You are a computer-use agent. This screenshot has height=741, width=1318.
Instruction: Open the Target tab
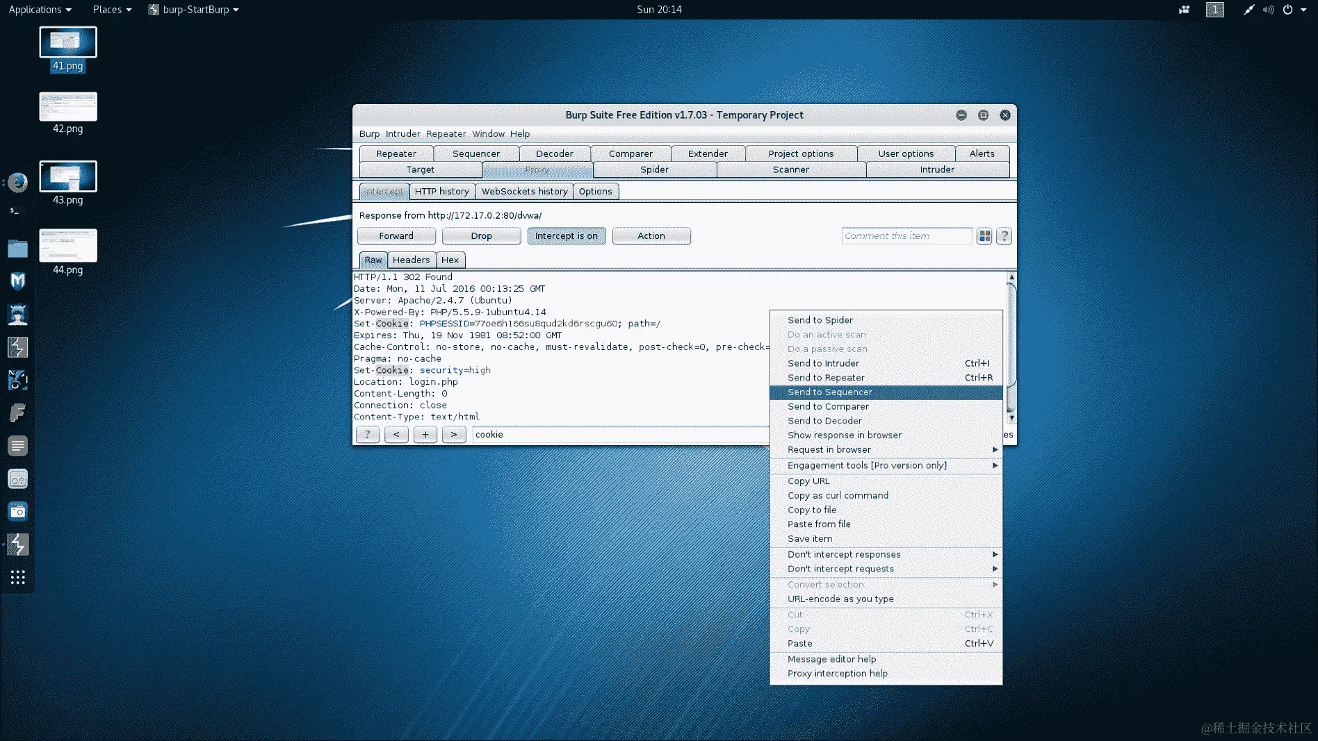[x=420, y=169]
